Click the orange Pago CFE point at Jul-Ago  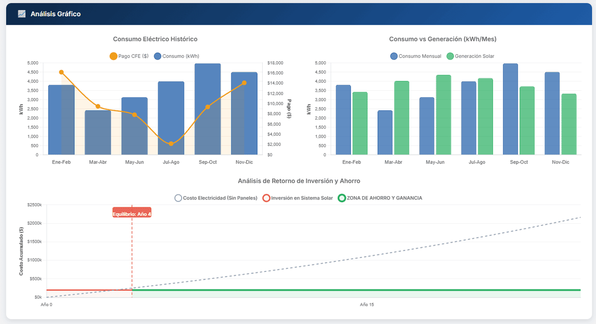click(x=171, y=144)
